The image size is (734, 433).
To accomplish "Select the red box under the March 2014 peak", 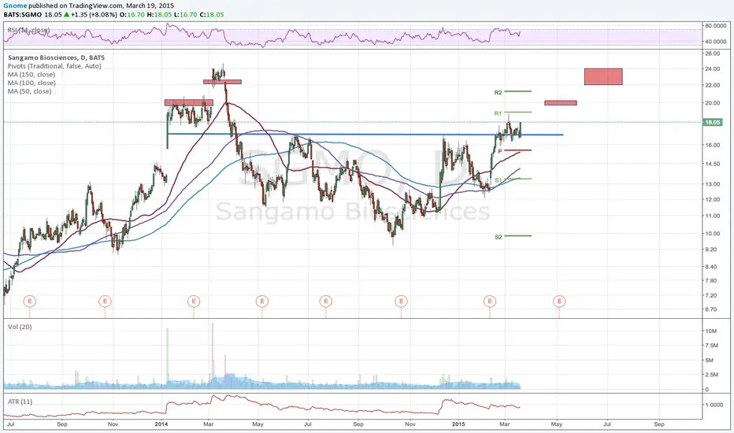I will pos(222,81).
